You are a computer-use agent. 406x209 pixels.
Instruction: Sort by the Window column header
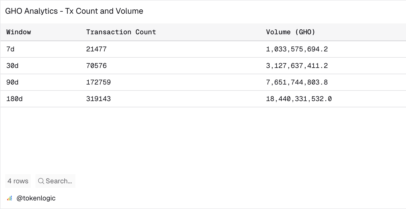pos(19,32)
